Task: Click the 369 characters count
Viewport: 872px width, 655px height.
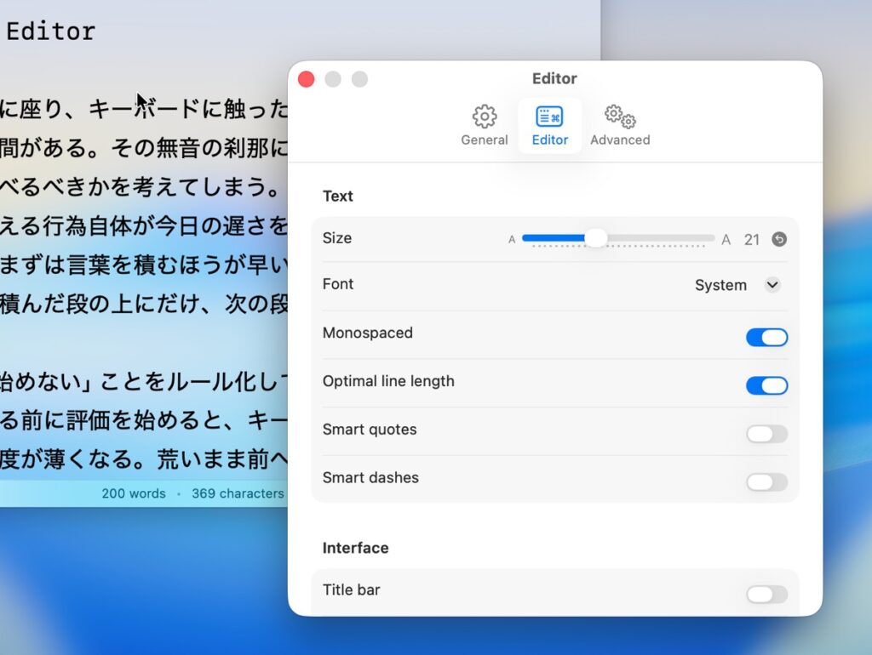Action: pyautogui.click(x=238, y=493)
